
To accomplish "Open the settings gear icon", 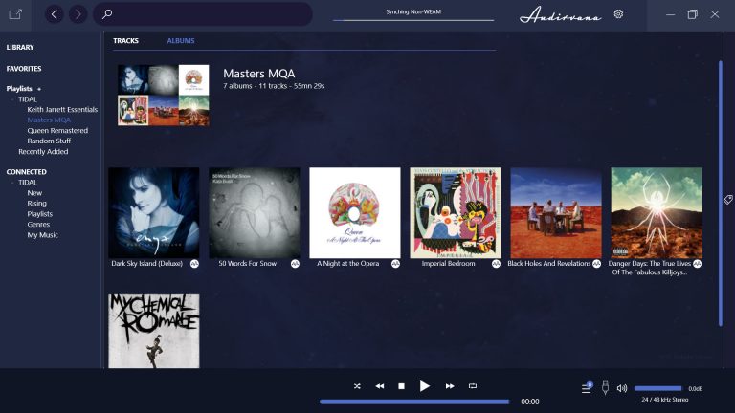I will pyautogui.click(x=618, y=14).
